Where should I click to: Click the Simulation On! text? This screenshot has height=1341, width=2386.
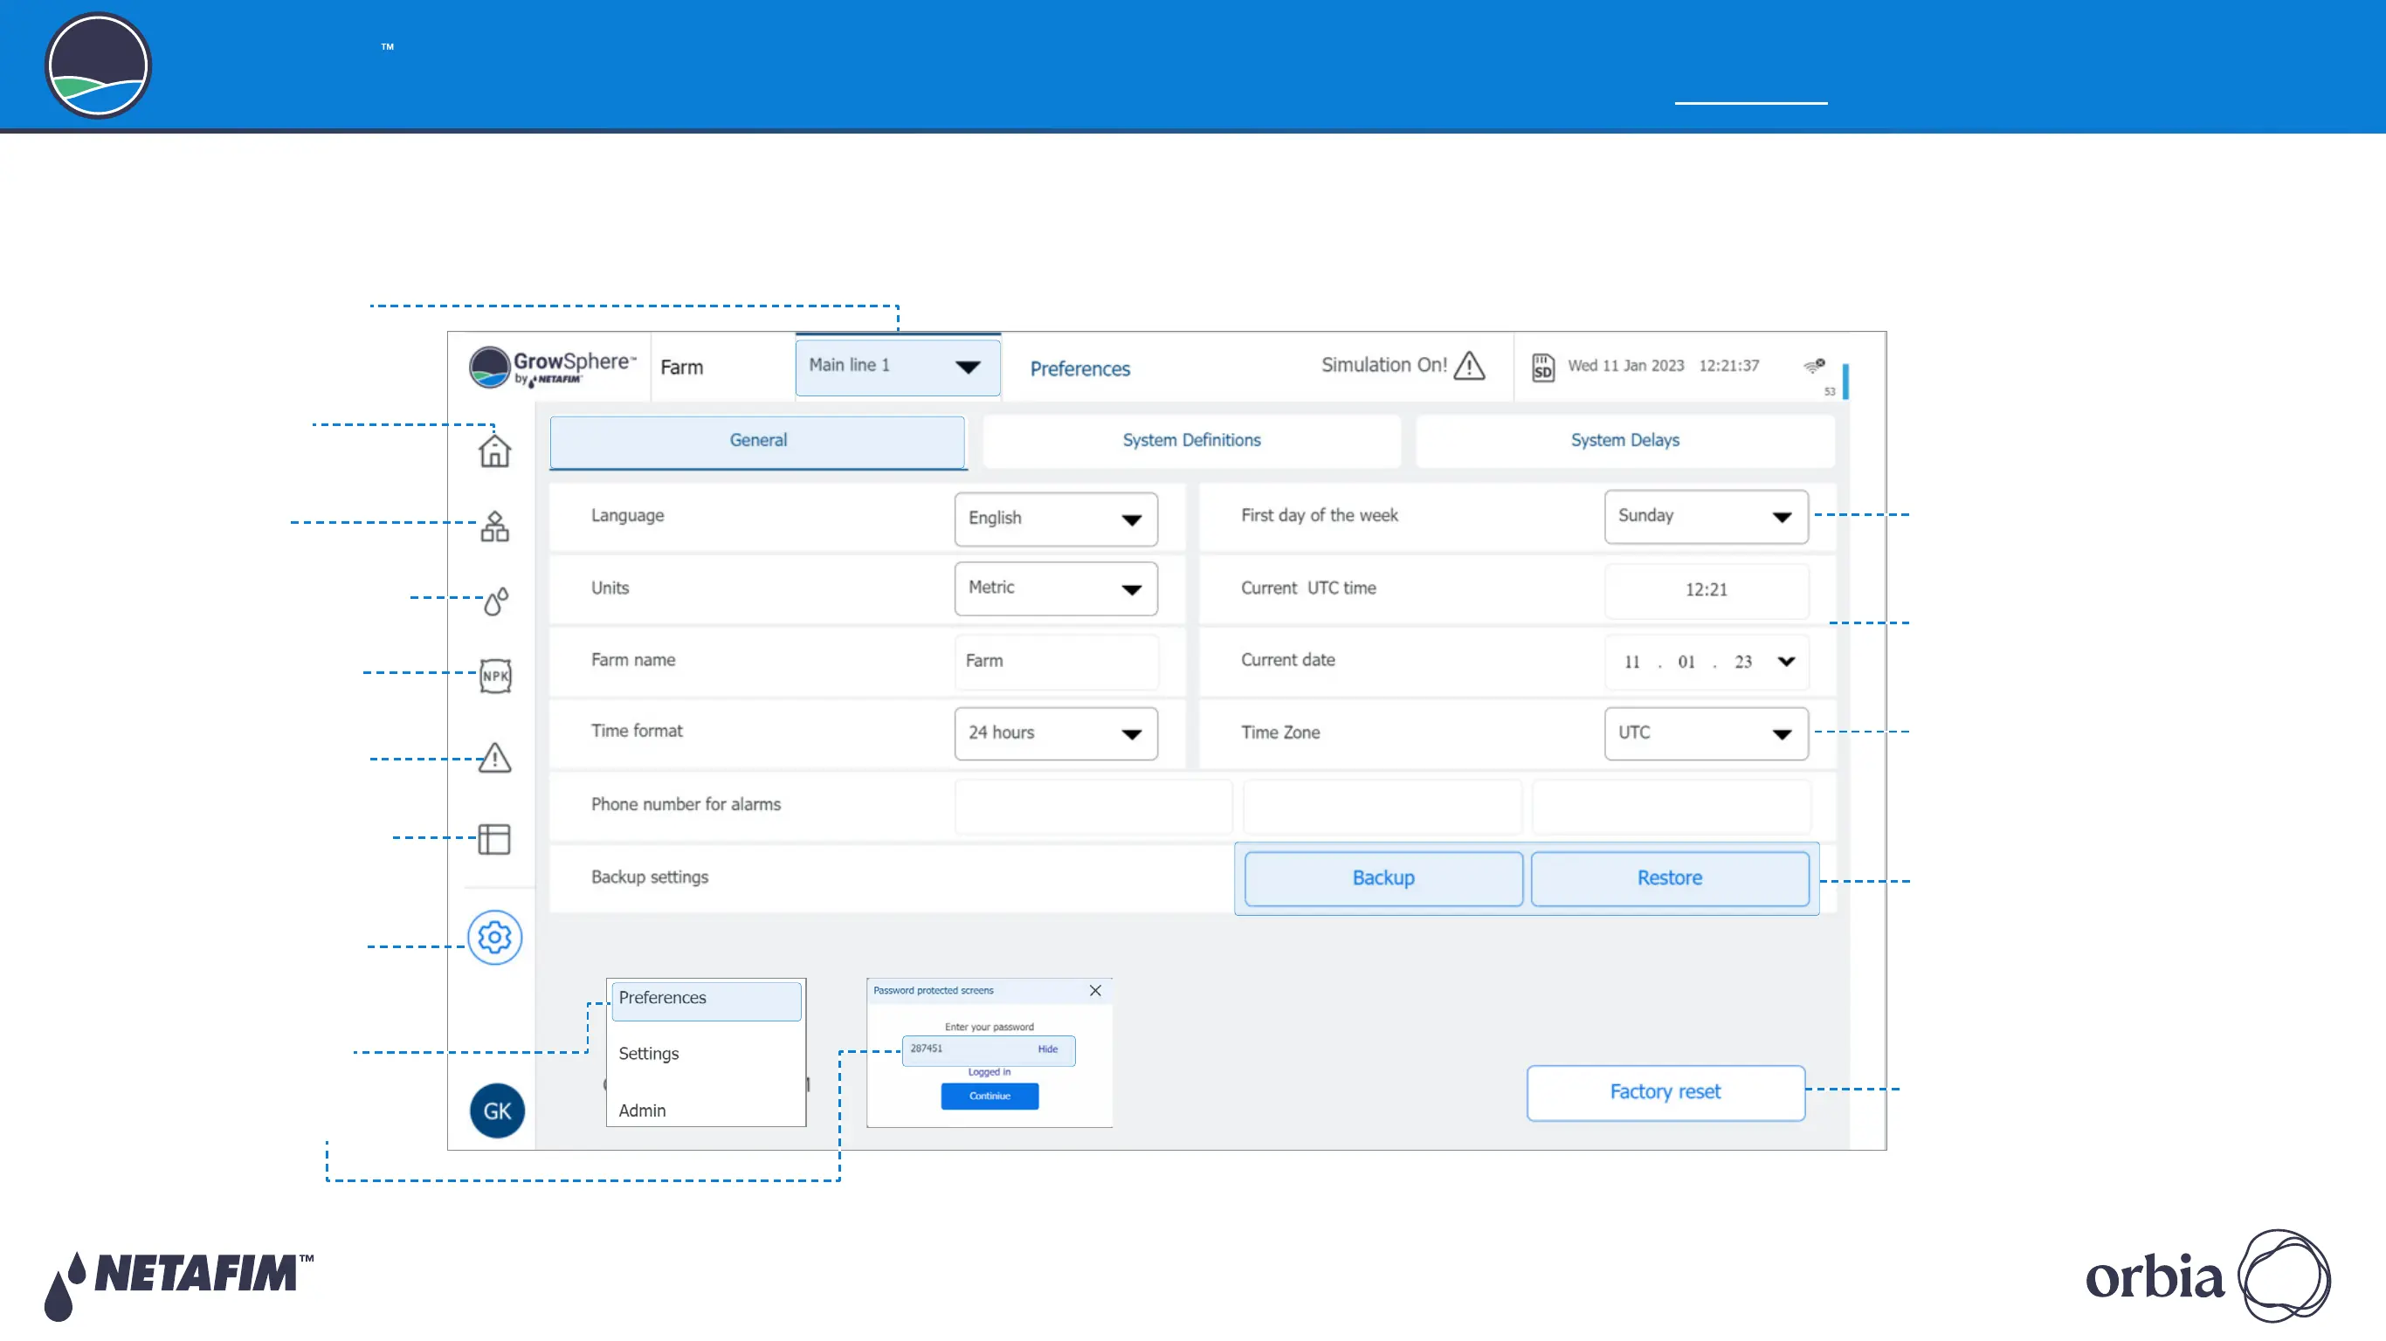[x=1383, y=365]
